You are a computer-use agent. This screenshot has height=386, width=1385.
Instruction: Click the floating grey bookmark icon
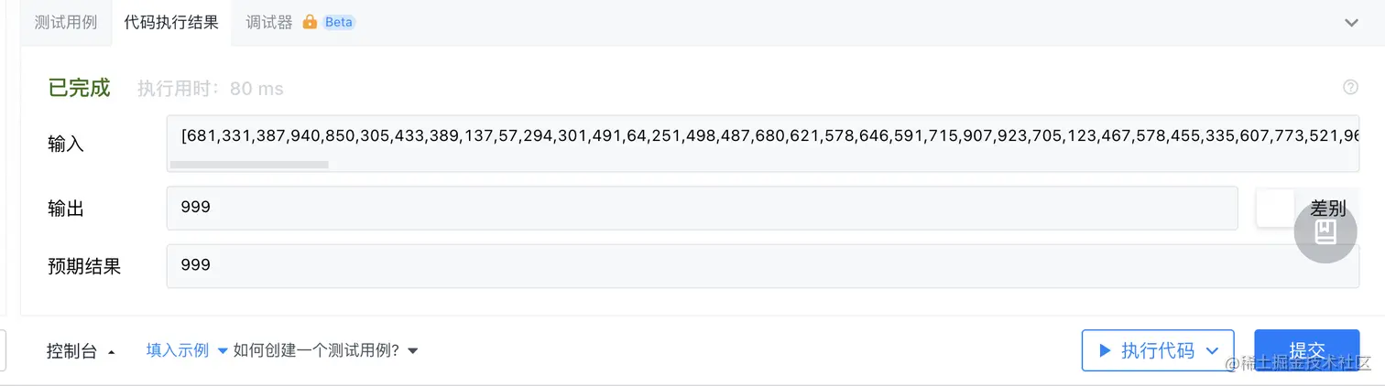(x=1325, y=232)
